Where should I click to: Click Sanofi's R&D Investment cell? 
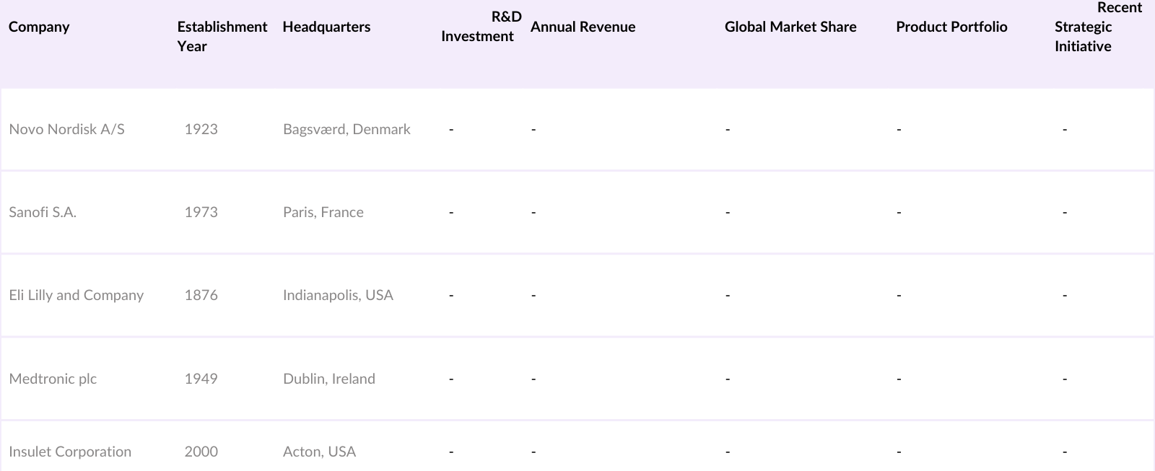(x=451, y=212)
